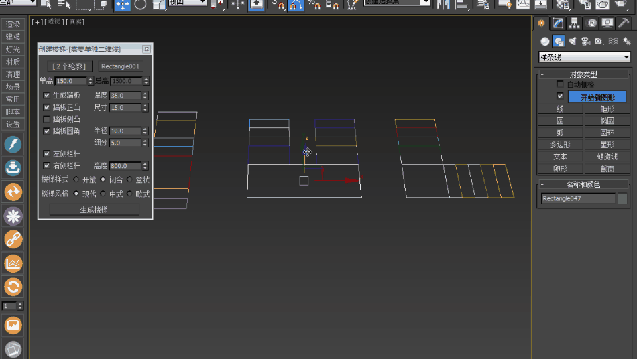Click the object color swatch beside Rectangle047

623,198
